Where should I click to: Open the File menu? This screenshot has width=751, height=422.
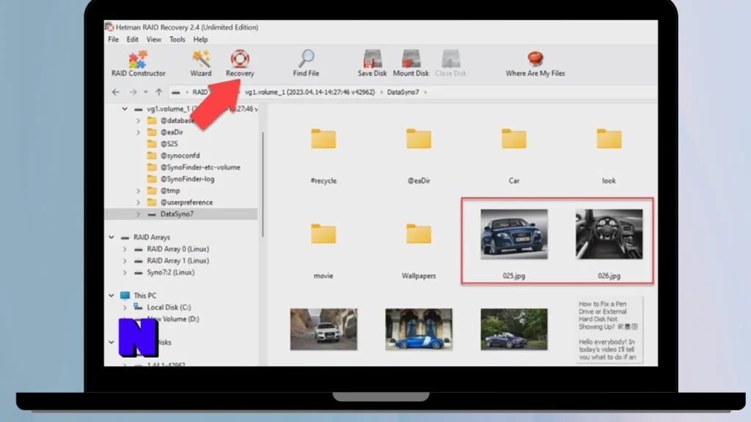click(113, 40)
